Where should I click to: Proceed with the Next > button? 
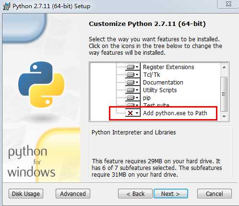tap(171, 194)
